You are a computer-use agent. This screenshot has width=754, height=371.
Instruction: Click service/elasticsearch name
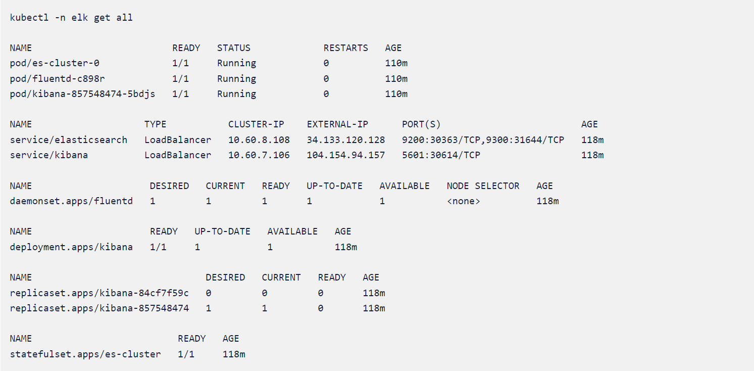coord(69,140)
